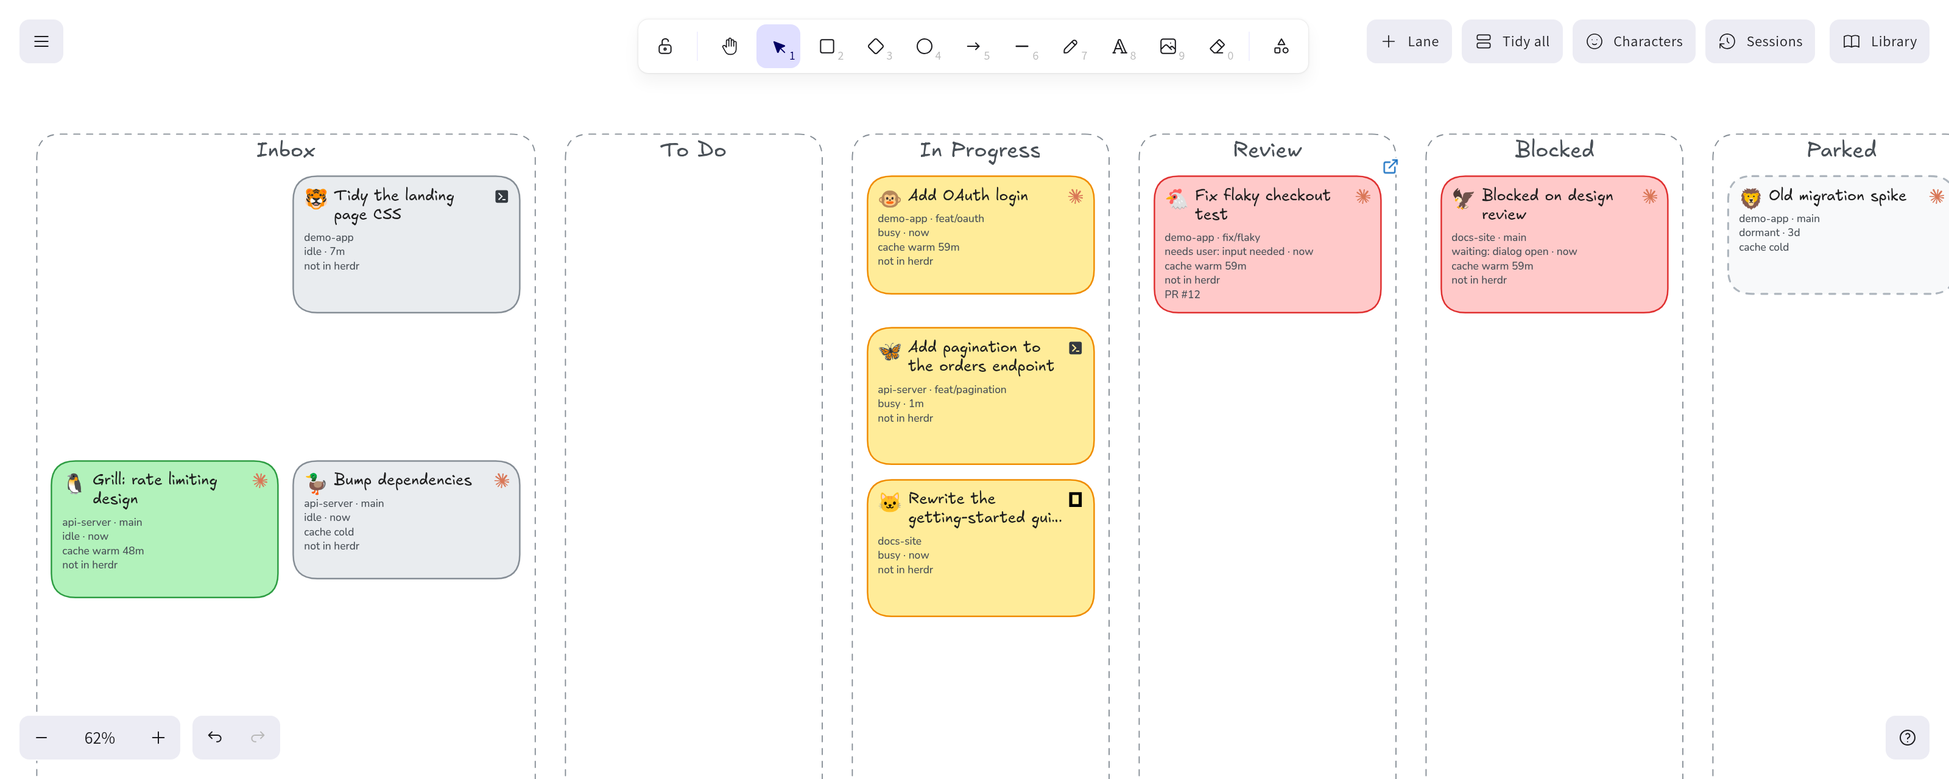Click 'needs user: input needed · now' text
Screen dimensions: 1949x779
pos(1239,251)
